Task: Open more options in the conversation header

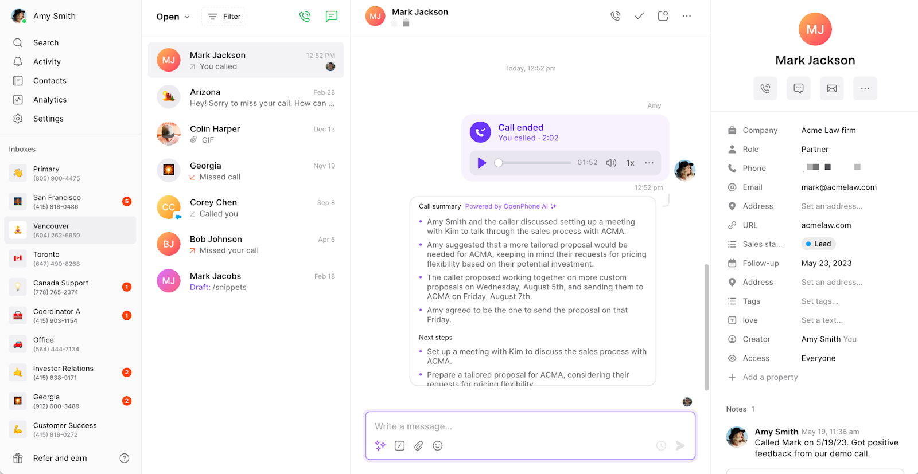Action: pos(687,16)
